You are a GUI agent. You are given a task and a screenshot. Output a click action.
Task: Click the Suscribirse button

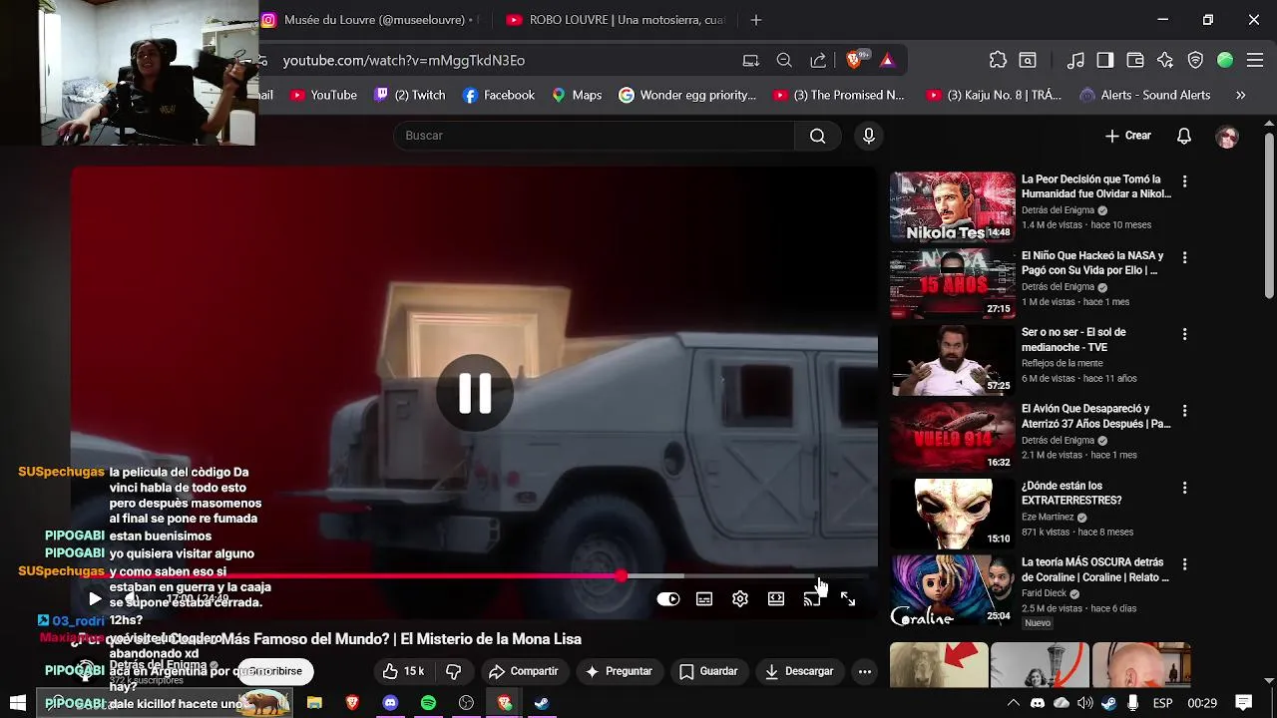point(275,672)
